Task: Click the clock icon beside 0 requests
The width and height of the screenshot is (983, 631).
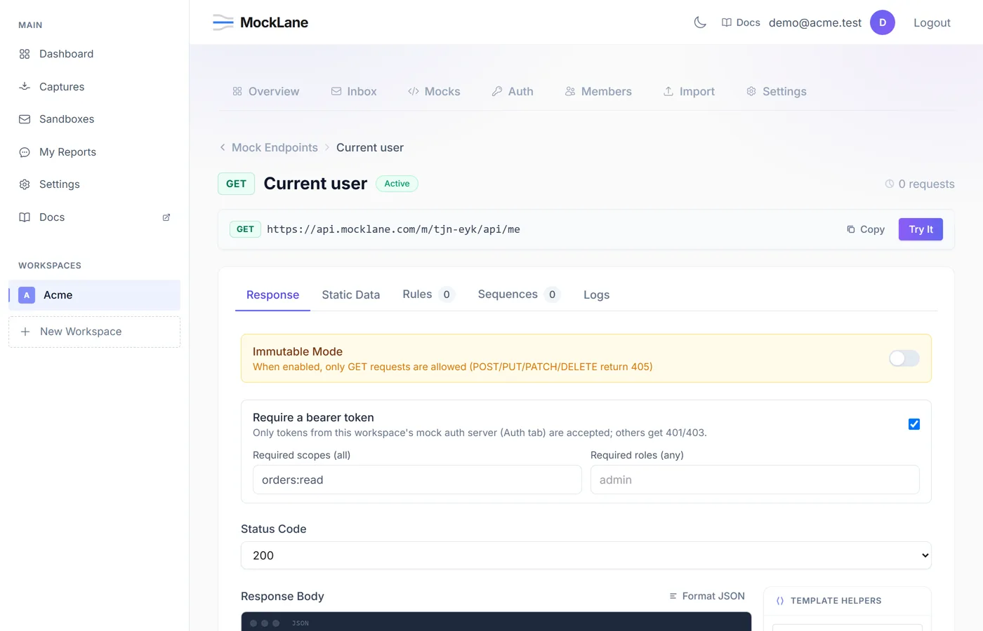Action: pos(890,184)
